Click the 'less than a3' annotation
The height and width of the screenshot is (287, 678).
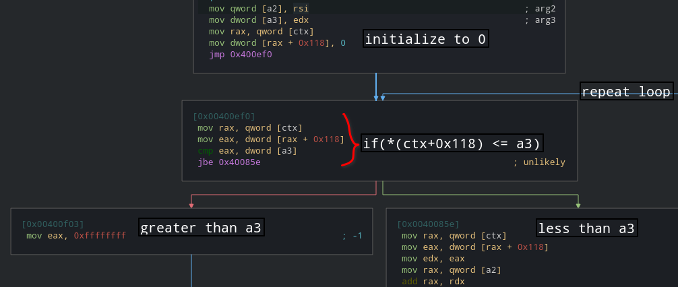(586, 228)
